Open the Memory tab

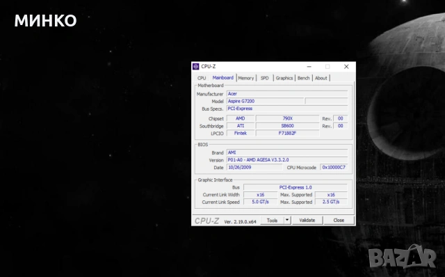coord(245,78)
